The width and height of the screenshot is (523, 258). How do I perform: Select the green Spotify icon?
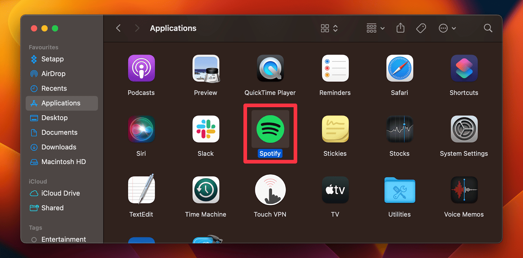[270, 129]
